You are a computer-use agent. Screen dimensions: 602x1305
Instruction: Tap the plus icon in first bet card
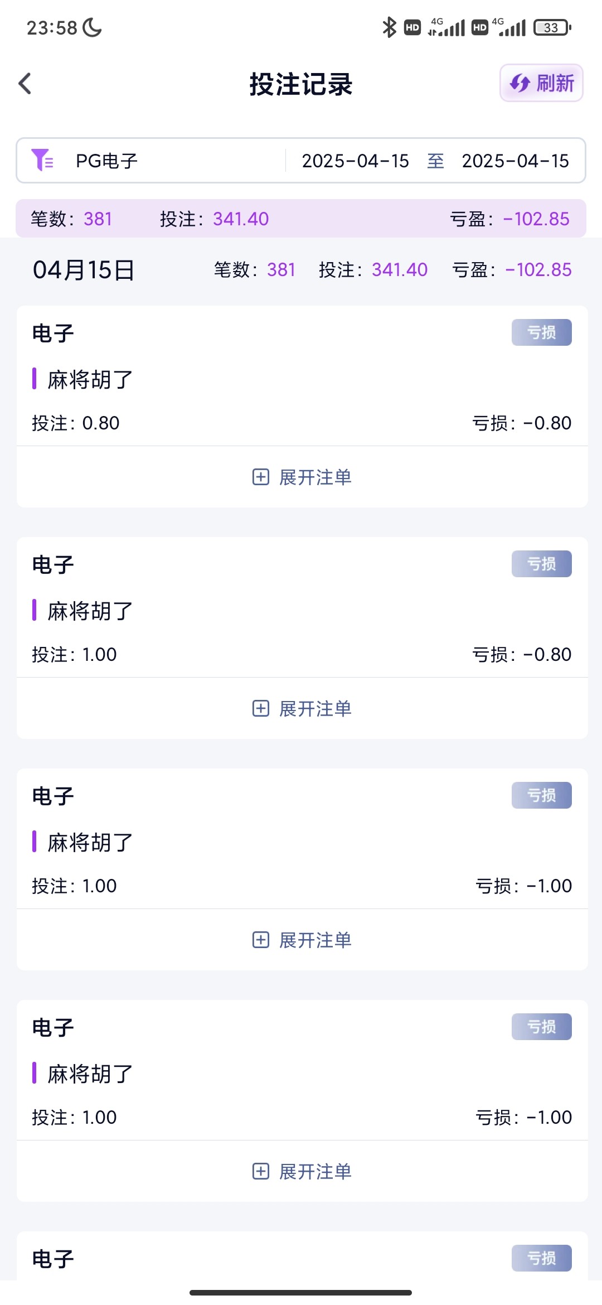pyautogui.click(x=261, y=477)
